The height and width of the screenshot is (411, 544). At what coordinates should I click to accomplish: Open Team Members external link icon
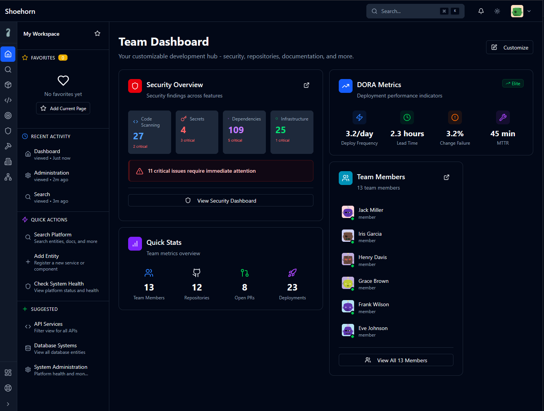click(x=446, y=177)
